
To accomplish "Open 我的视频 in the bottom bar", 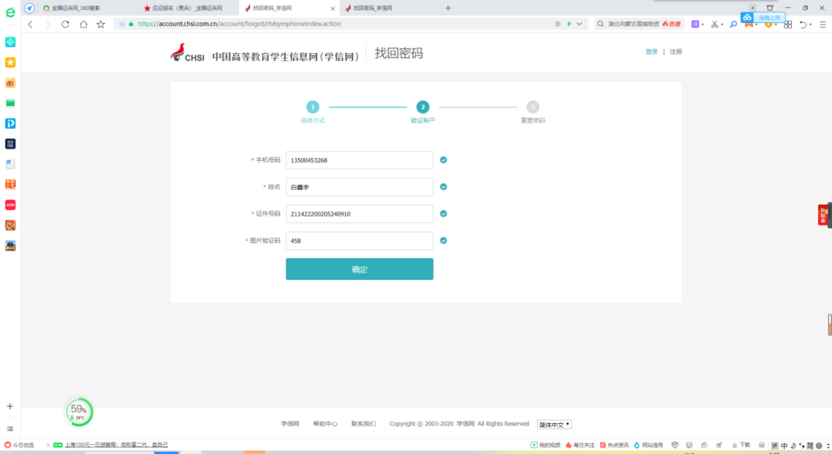I will click(545, 445).
